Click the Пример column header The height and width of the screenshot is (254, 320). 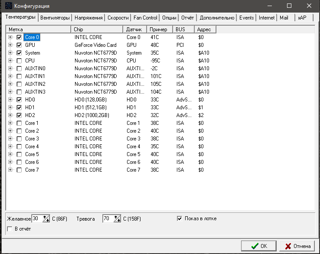pos(160,29)
